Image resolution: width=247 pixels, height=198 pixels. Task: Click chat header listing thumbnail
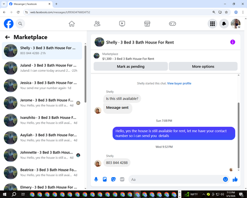tap(99, 42)
